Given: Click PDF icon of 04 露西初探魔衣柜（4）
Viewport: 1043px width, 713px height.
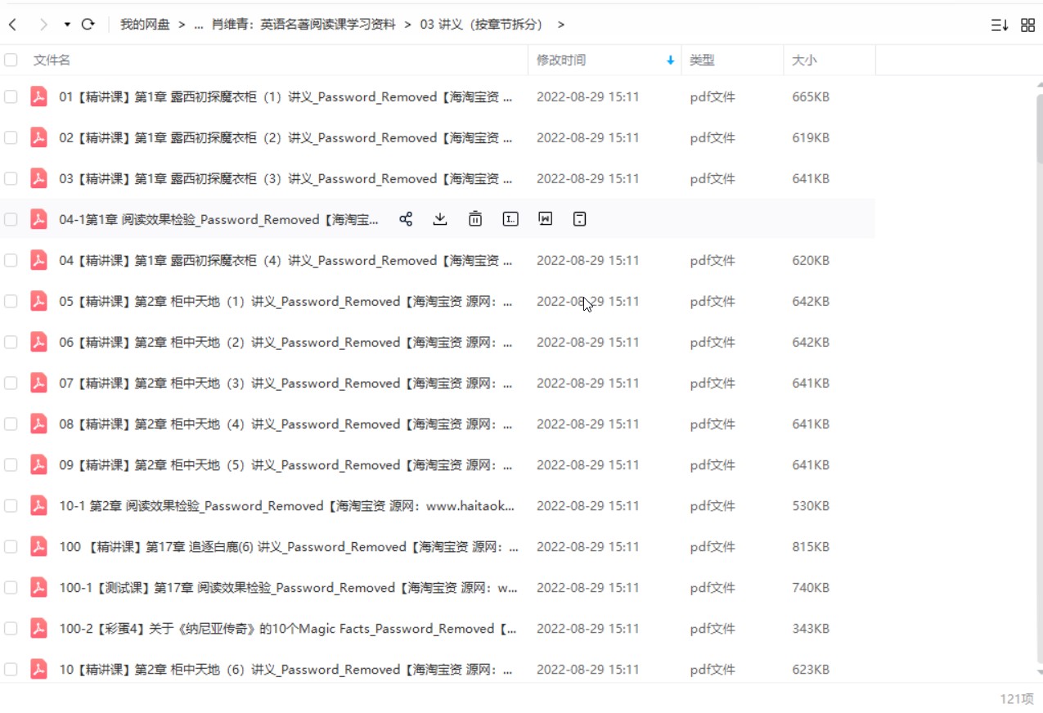Looking at the screenshot, I should tap(38, 260).
